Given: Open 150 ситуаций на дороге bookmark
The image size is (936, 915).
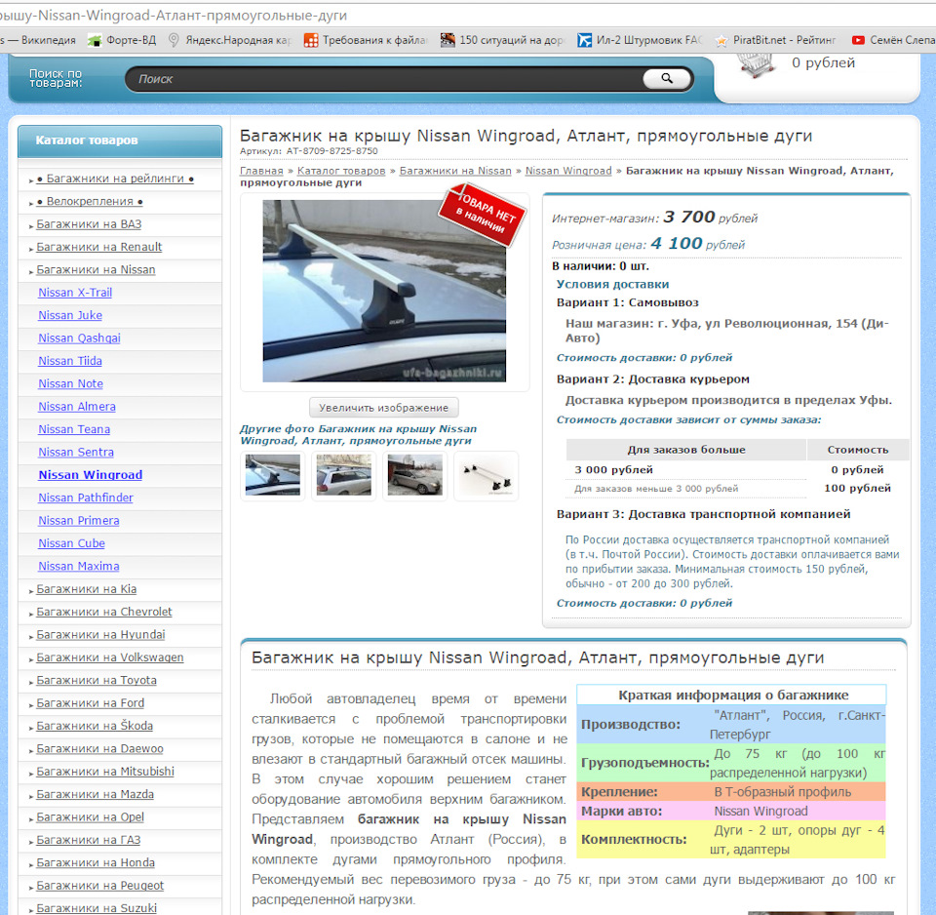Looking at the screenshot, I should 503,40.
